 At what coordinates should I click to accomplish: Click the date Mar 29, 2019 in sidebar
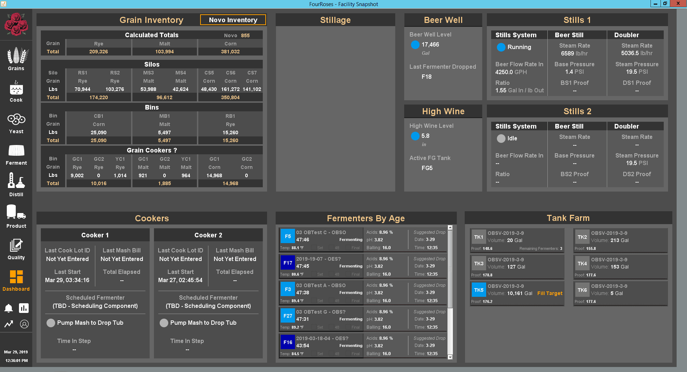click(x=16, y=352)
